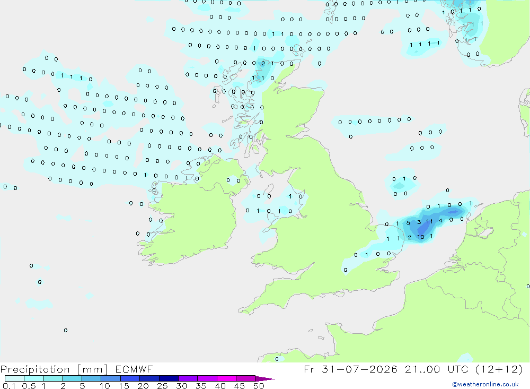Click the 10–15 mm legend color segment
The width and height of the screenshot is (530, 389).
pos(111,378)
